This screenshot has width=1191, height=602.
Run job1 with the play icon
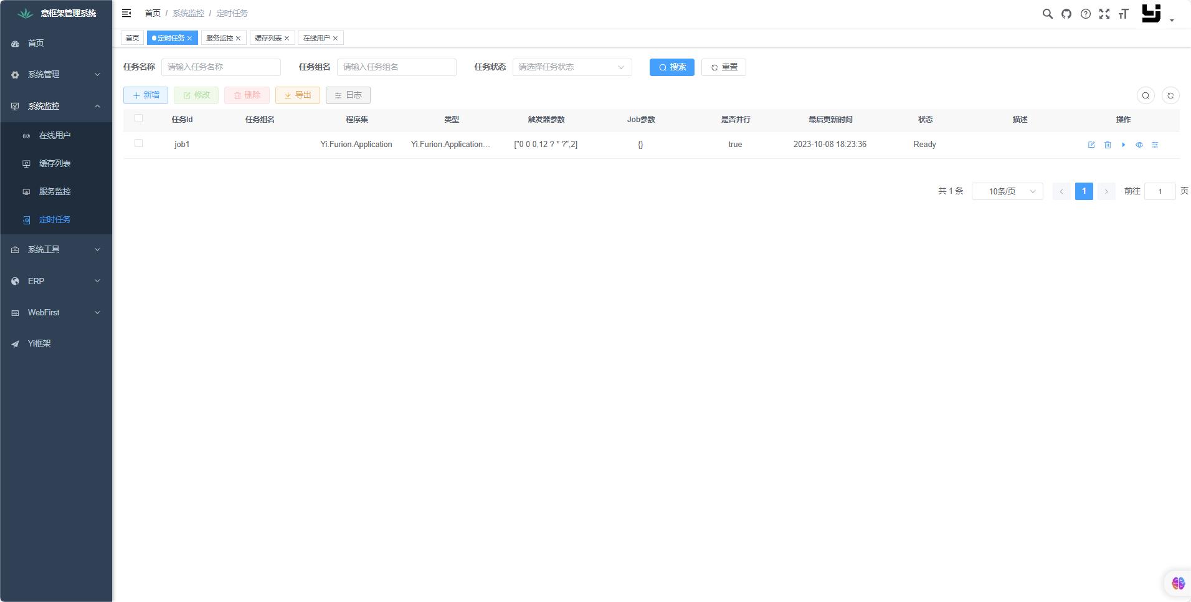tap(1123, 145)
